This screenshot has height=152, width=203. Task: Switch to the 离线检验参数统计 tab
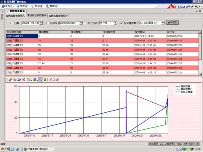58,16
